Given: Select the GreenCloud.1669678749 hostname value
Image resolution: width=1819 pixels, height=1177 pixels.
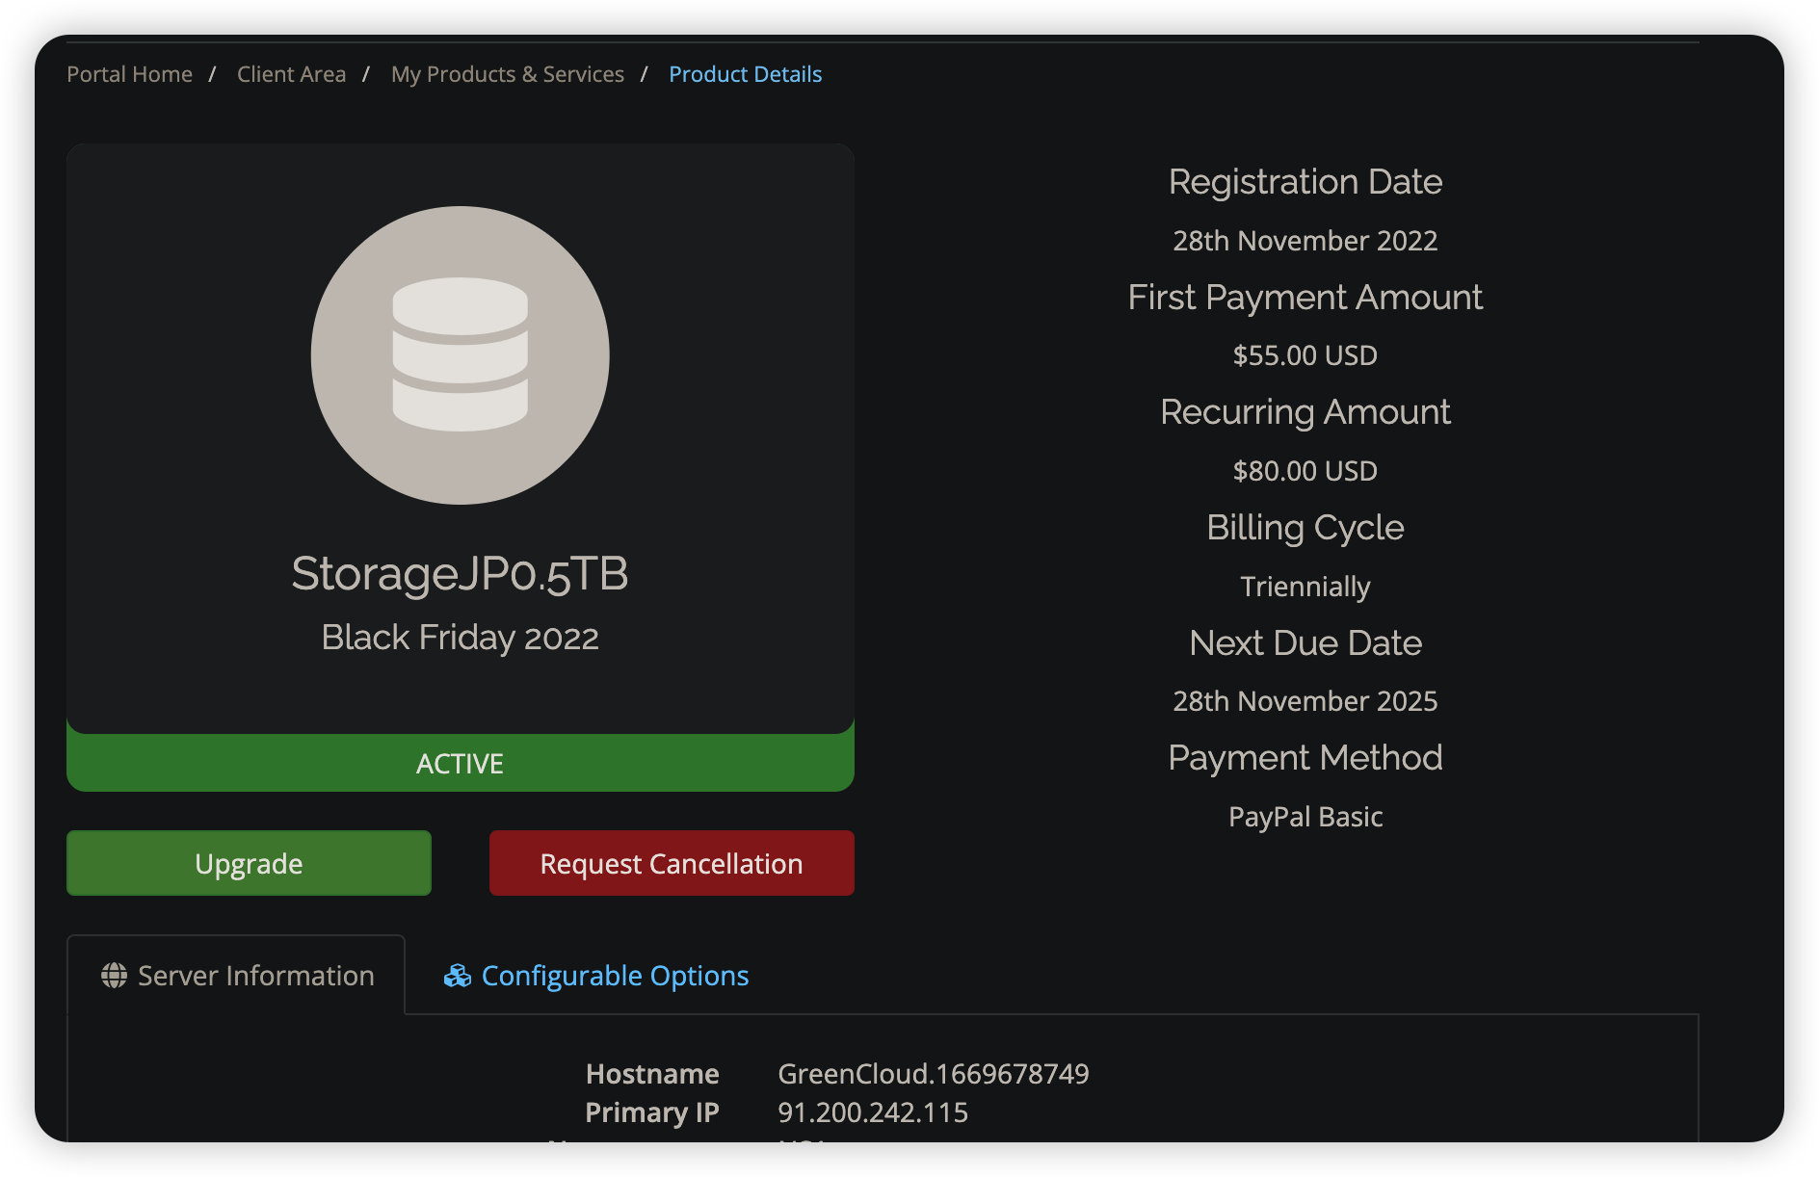Looking at the screenshot, I should (933, 1074).
